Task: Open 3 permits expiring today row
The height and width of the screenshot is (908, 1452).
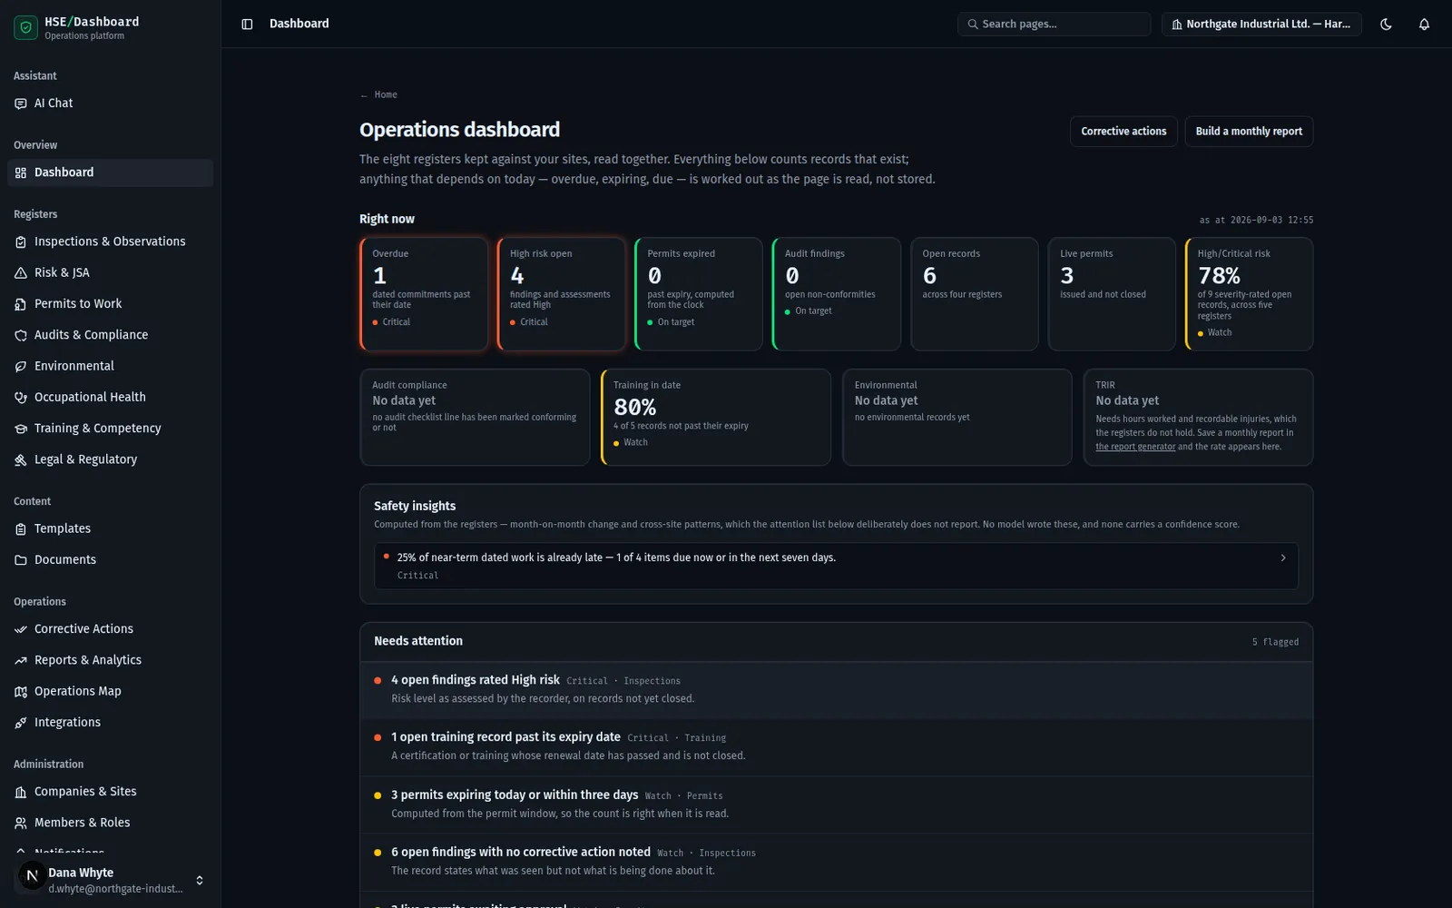Action: [836, 804]
